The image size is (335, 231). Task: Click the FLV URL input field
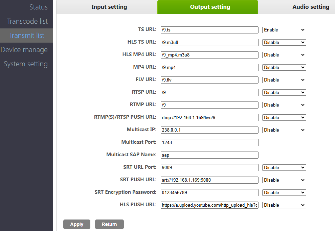click(x=209, y=80)
